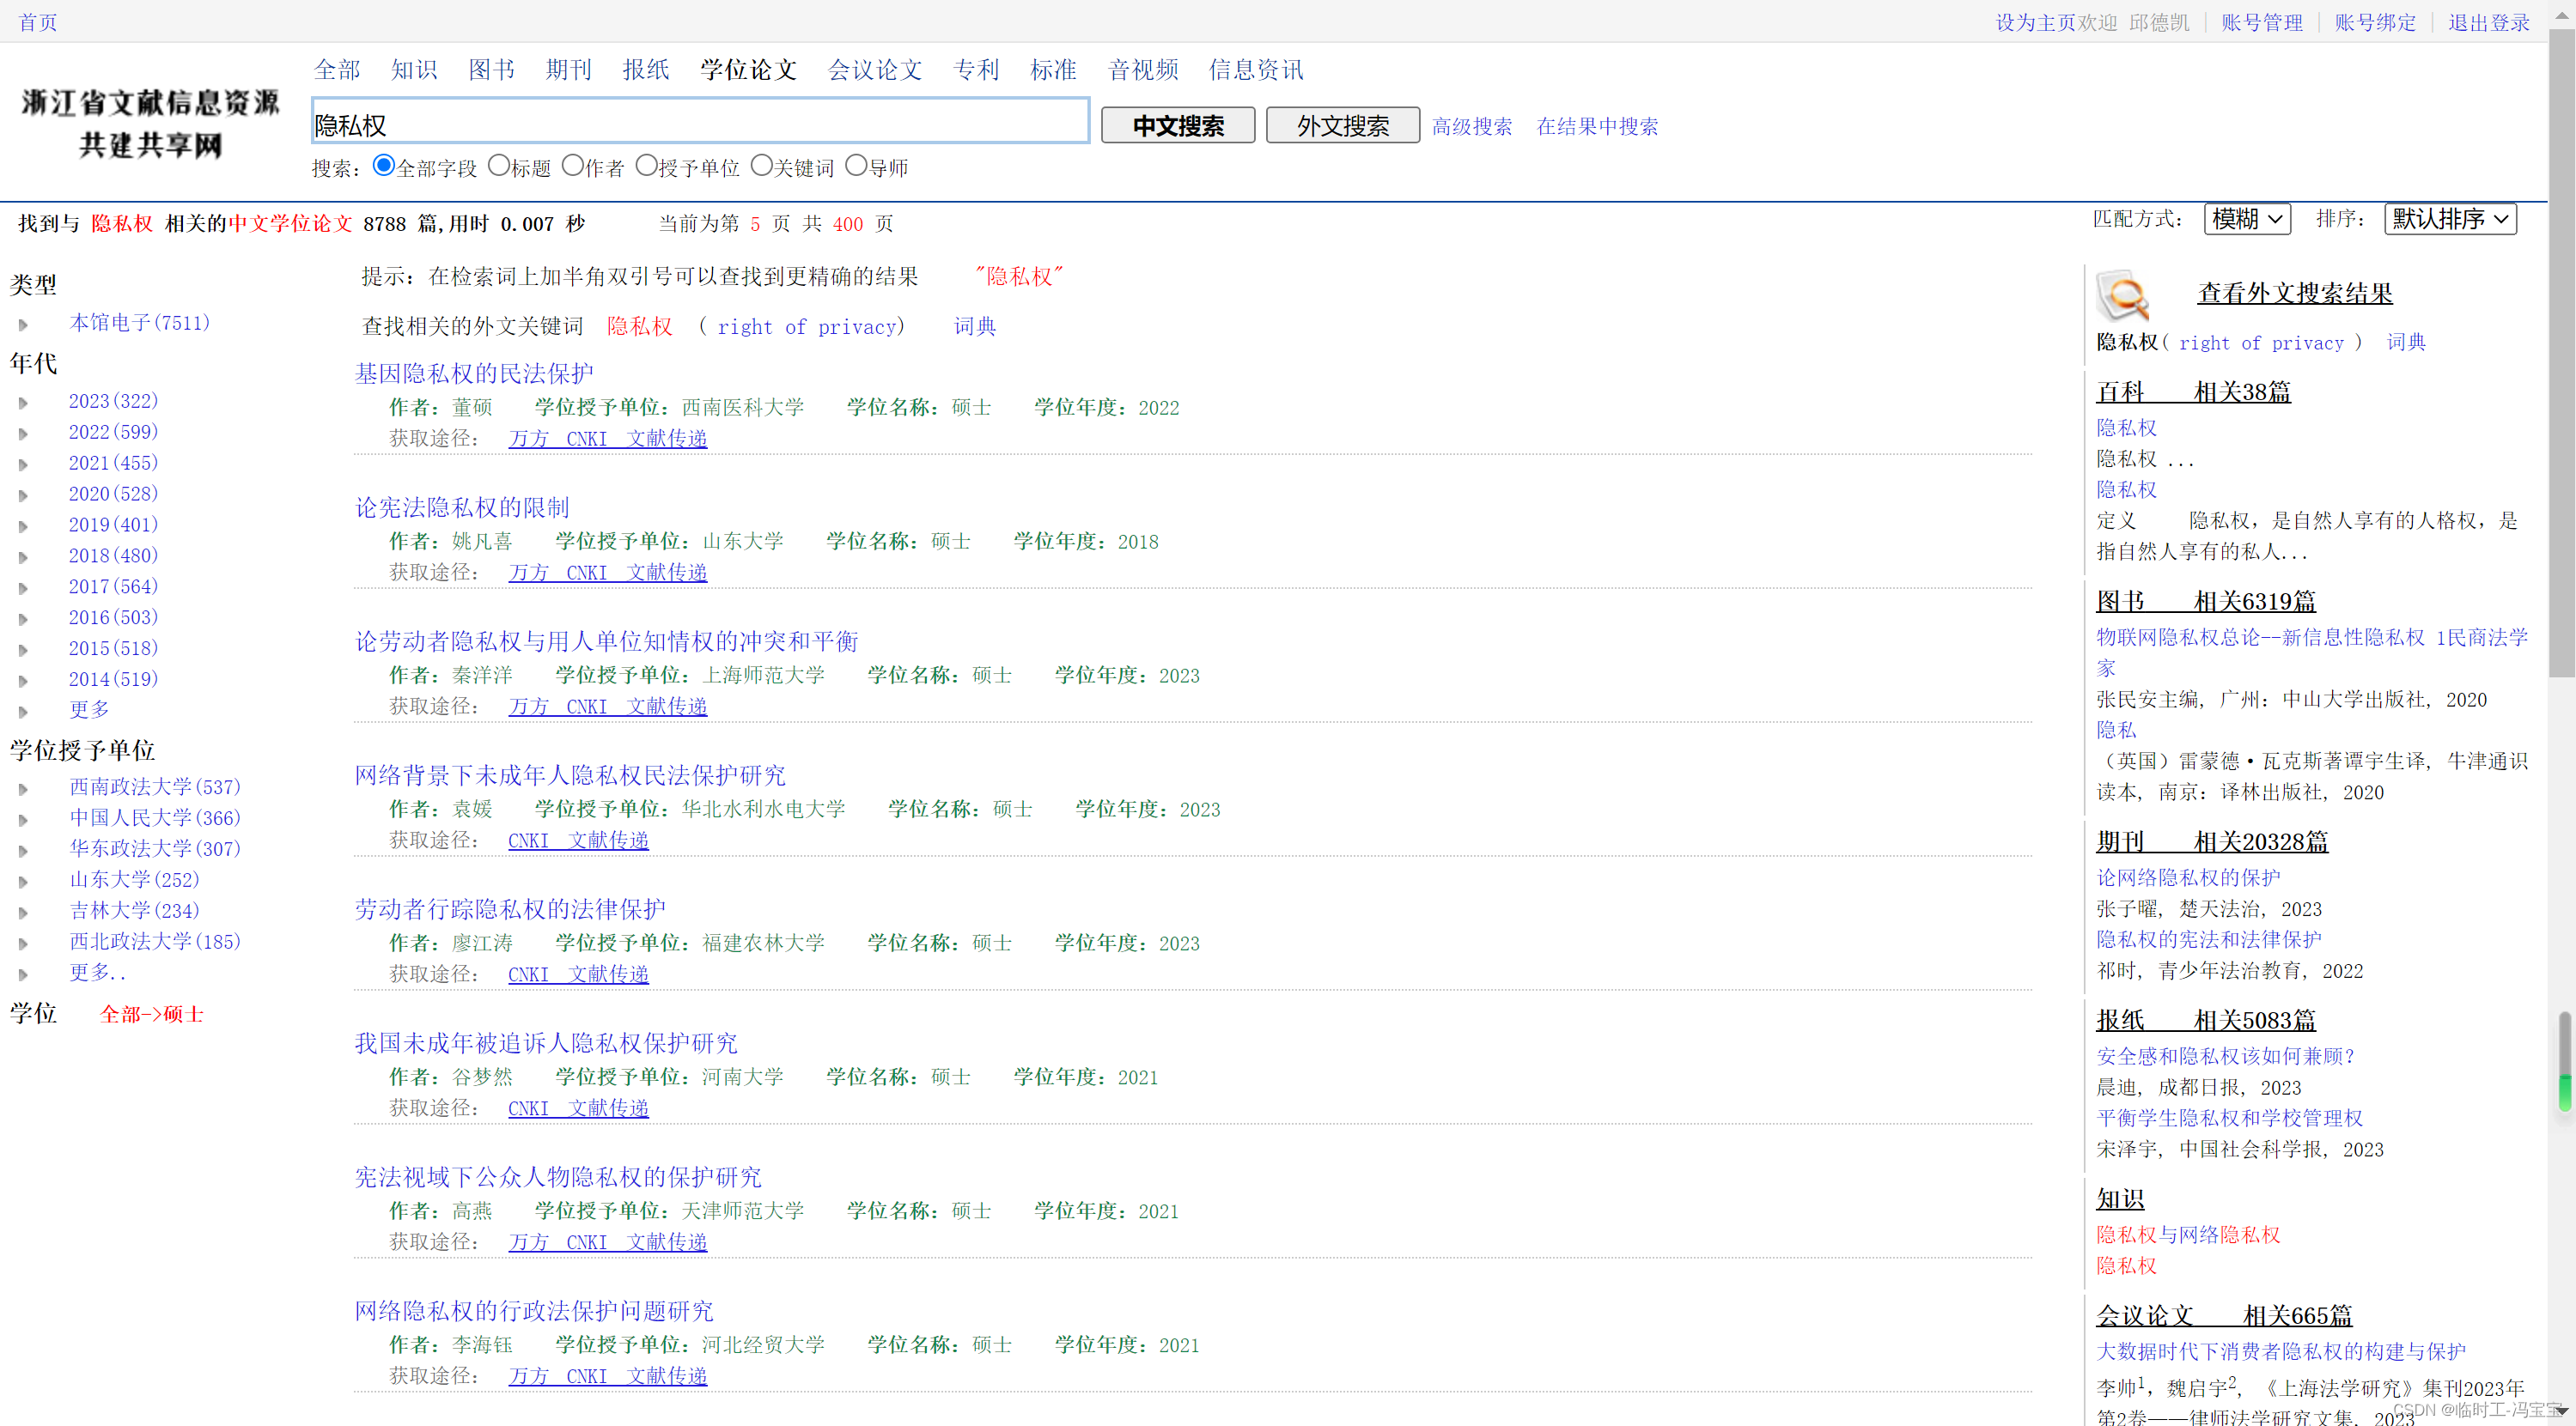Open the 匹配方式 模糊 dropdown
The height and width of the screenshot is (1426, 2576).
[2246, 219]
